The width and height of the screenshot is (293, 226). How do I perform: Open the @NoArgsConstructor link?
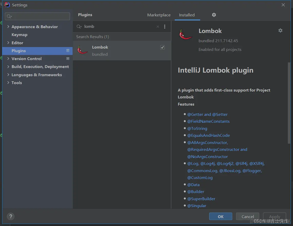coord(208,156)
